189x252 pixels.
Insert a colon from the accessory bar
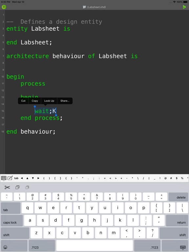[x=99, y=178]
